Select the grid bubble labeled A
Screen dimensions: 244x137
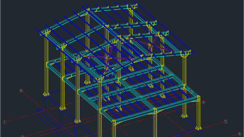pyautogui.click(x=21, y=91)
